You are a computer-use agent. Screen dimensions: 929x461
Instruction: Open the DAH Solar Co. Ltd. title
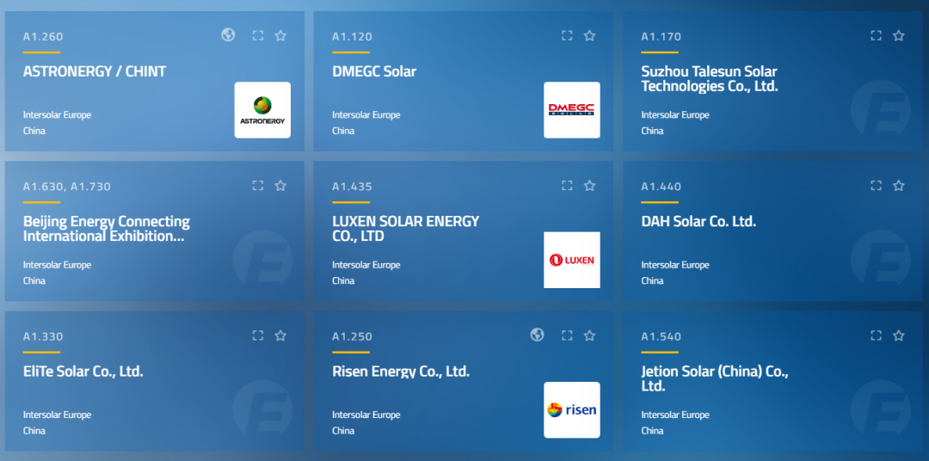click(698, 222)
